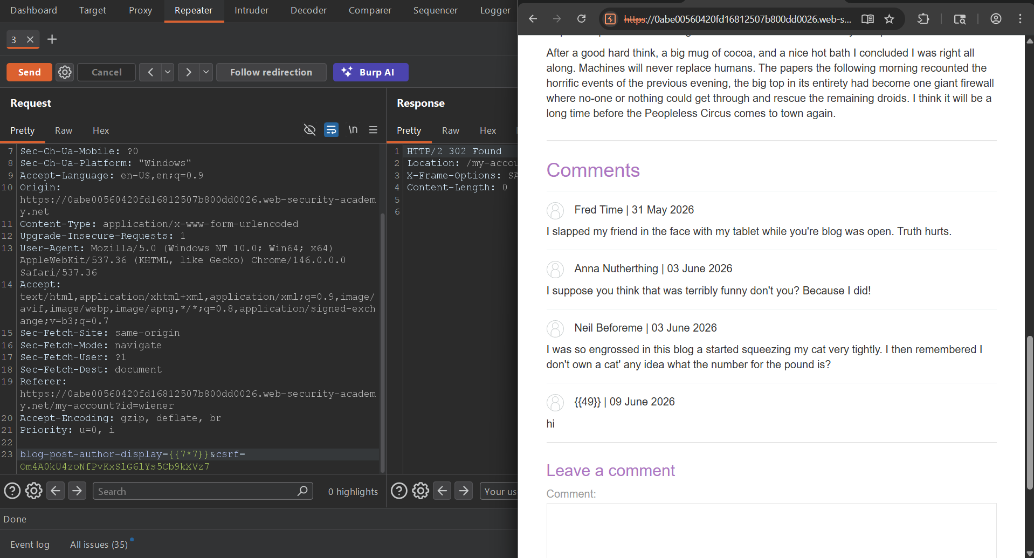Reload the browser page
Image resolution: width=1034 pixels, height=558 pixels.
click(581, 19)
